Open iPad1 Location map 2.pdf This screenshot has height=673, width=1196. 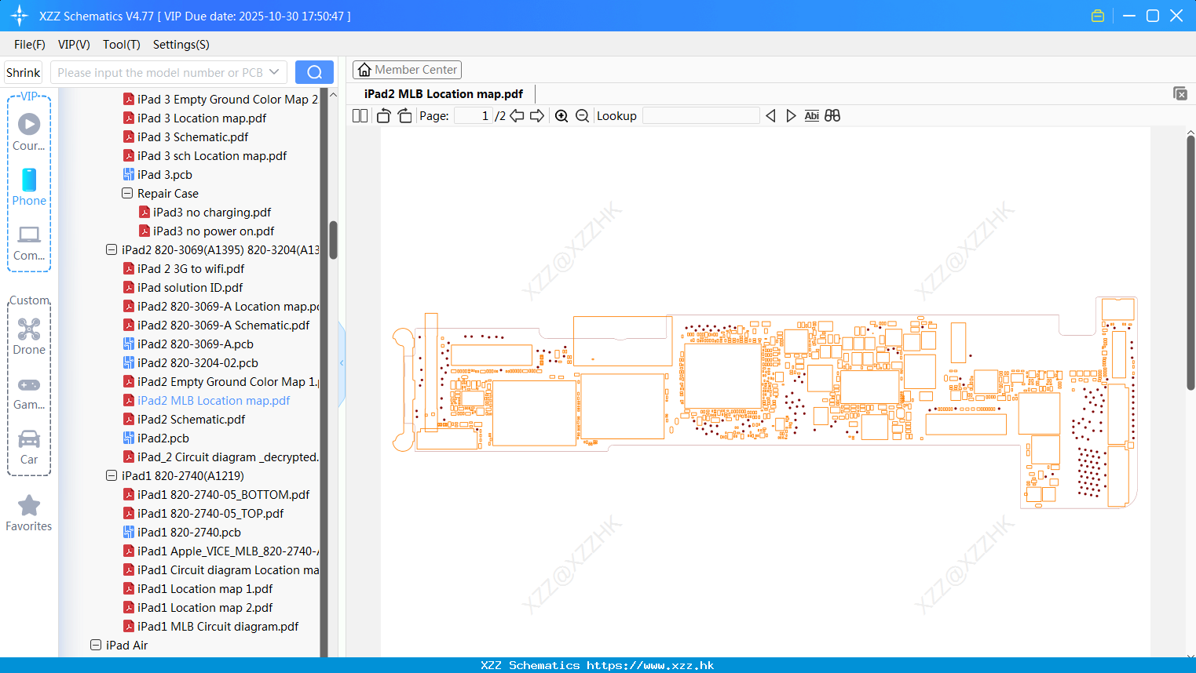[205, 607]
